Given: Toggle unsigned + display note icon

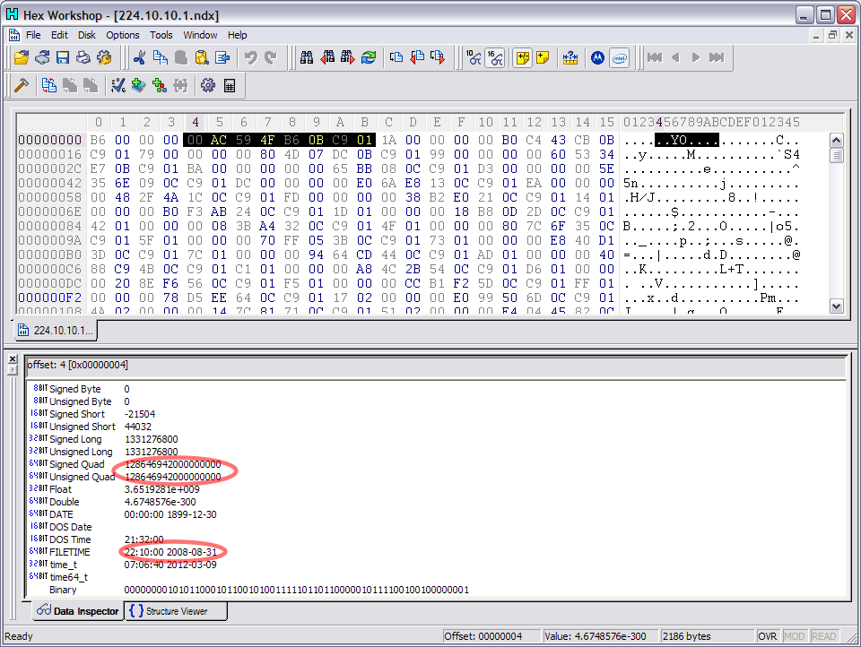Looking at the screenshot, I should coord(543,57).
